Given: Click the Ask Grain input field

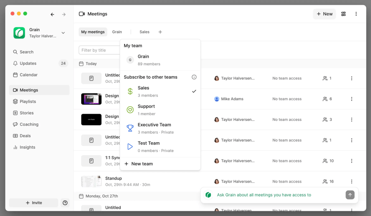Looking at the screenshot, I should coord(279,195).
